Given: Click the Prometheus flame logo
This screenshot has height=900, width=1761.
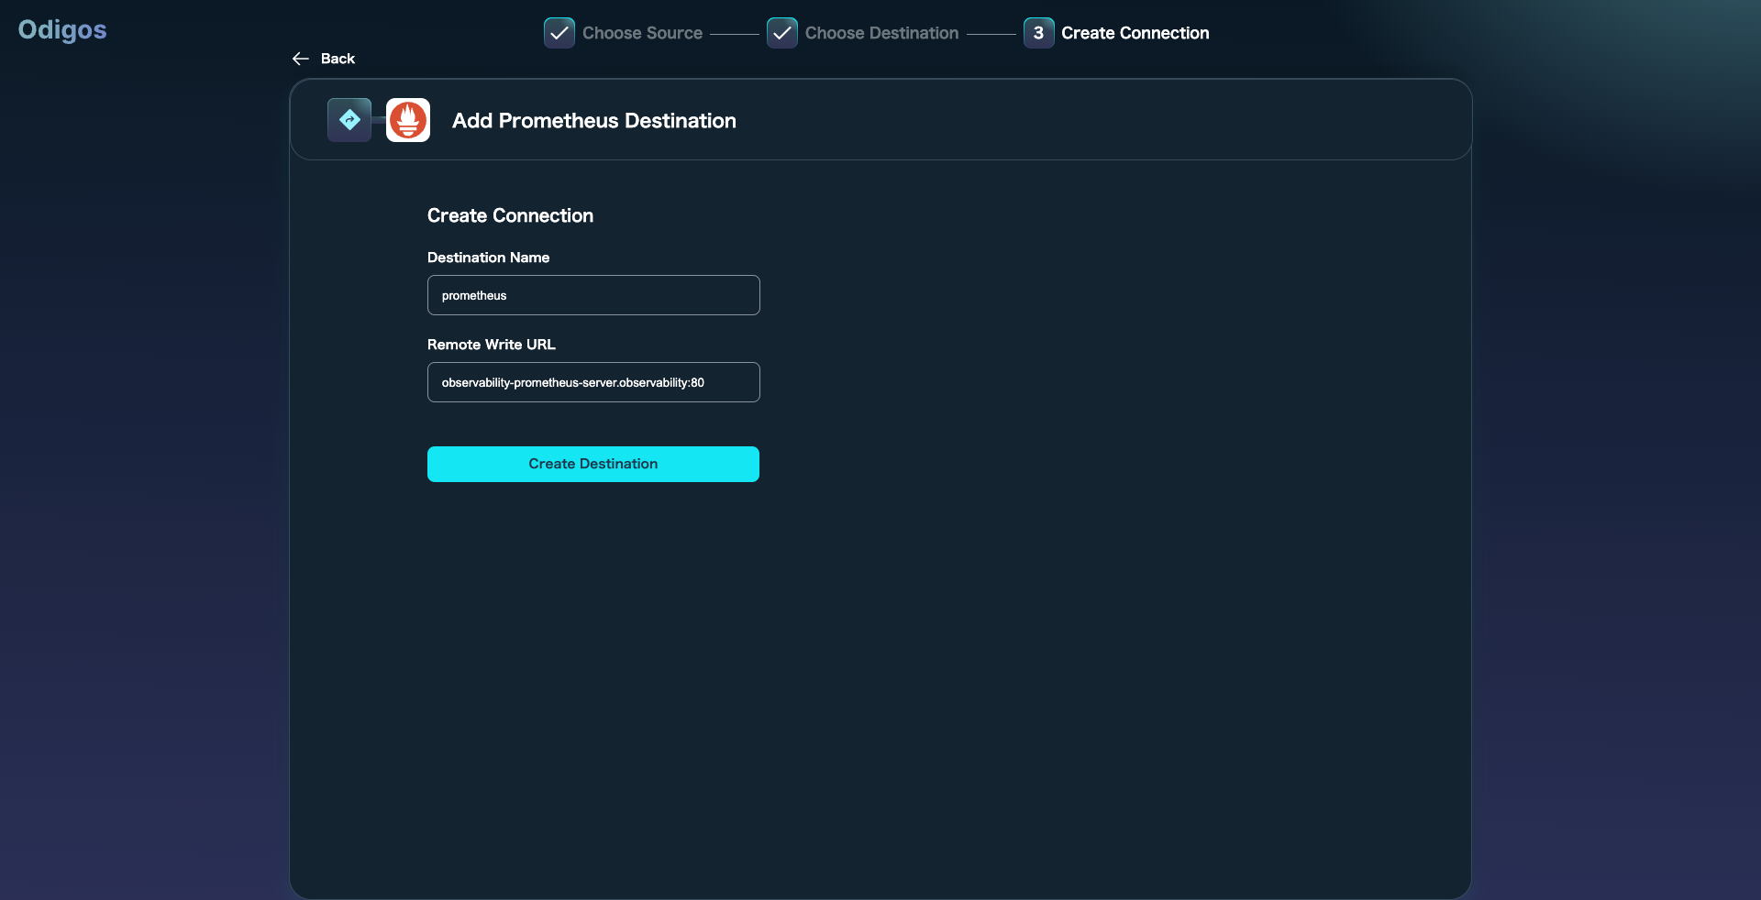Looking at the screenshot, I should coord(408,120).
